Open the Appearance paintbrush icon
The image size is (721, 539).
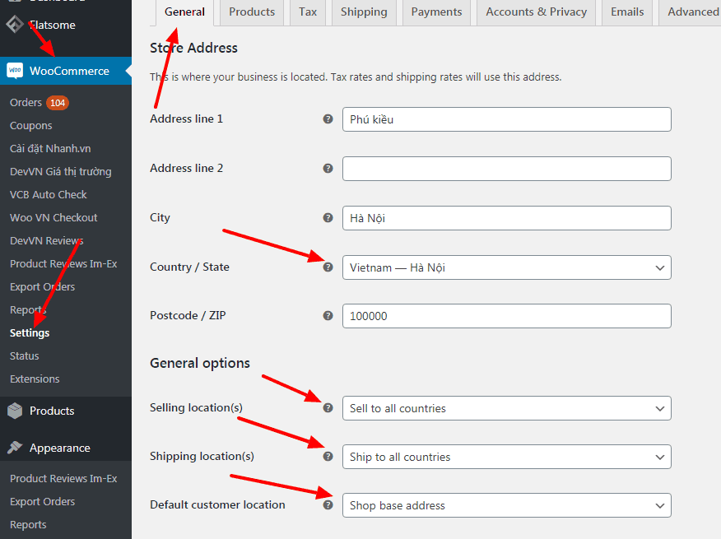coord(15,447)
